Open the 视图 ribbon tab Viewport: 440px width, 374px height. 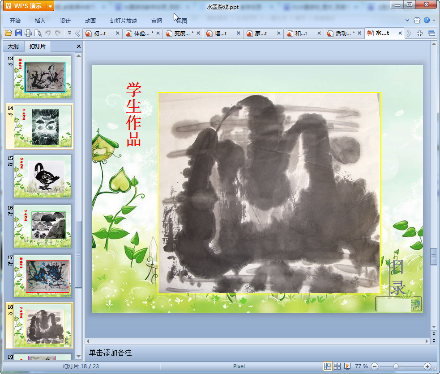(182, 21)
